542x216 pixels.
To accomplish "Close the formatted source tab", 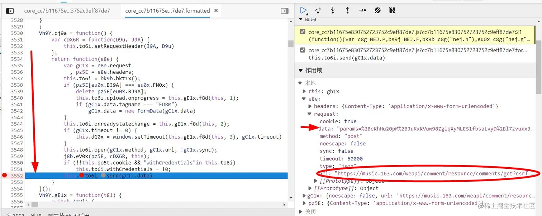I will click(x=216, y=11).
